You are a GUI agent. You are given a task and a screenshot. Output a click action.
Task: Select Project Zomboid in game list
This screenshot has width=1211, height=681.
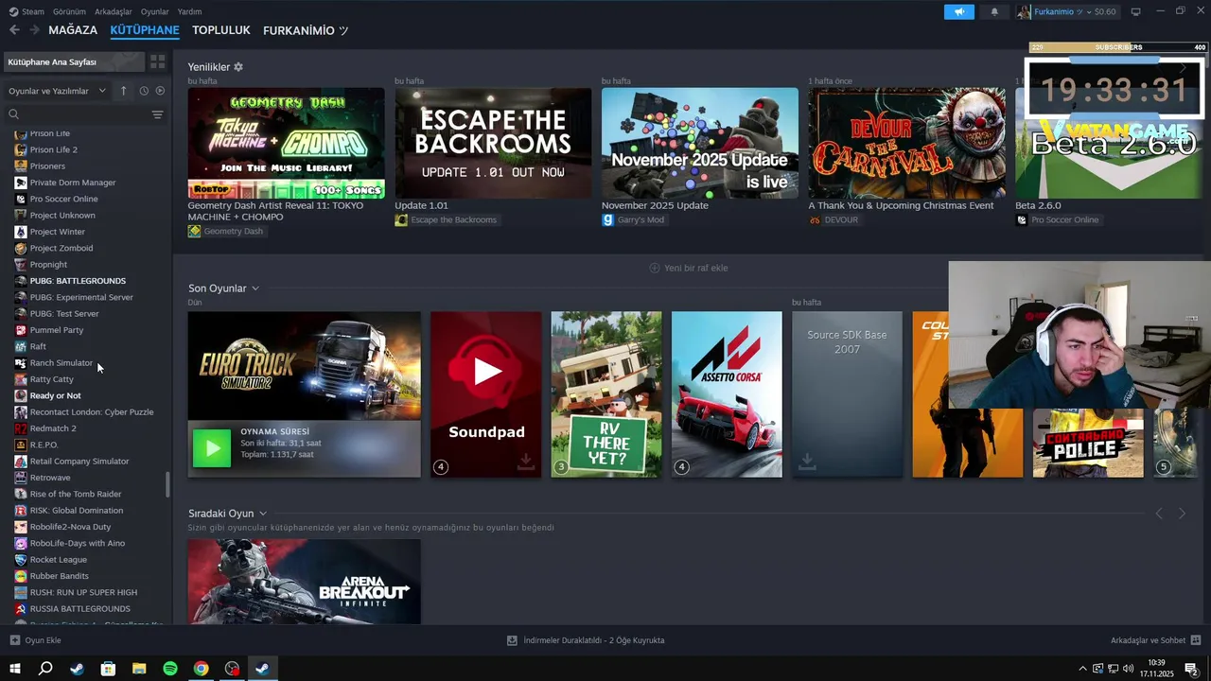[61, 248]
